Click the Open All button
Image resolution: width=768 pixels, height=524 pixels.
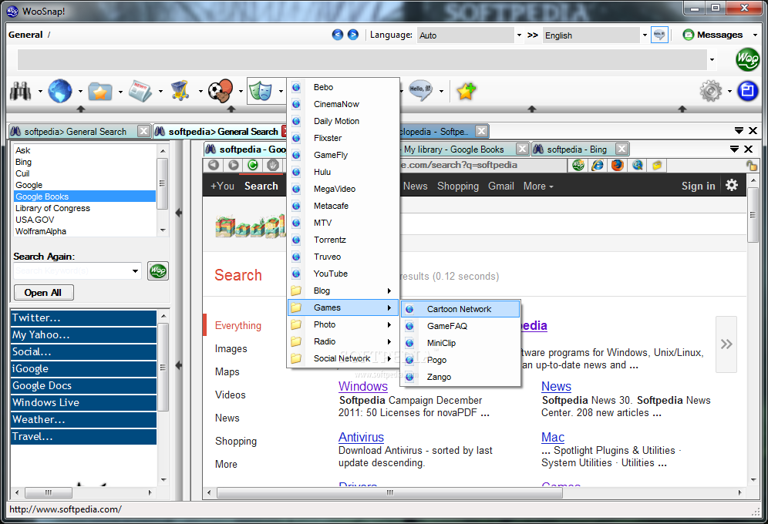point(44,293)
